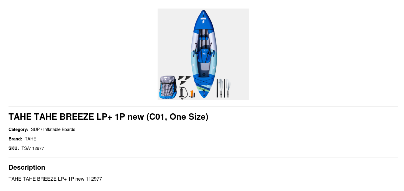Screen dimensions: 404x191
Task: Click the backpack in the product photo
Action: [168, 87]
